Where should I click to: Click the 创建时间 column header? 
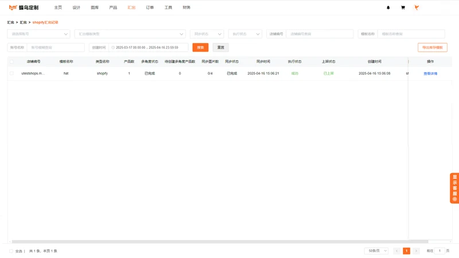coord(375,62)
